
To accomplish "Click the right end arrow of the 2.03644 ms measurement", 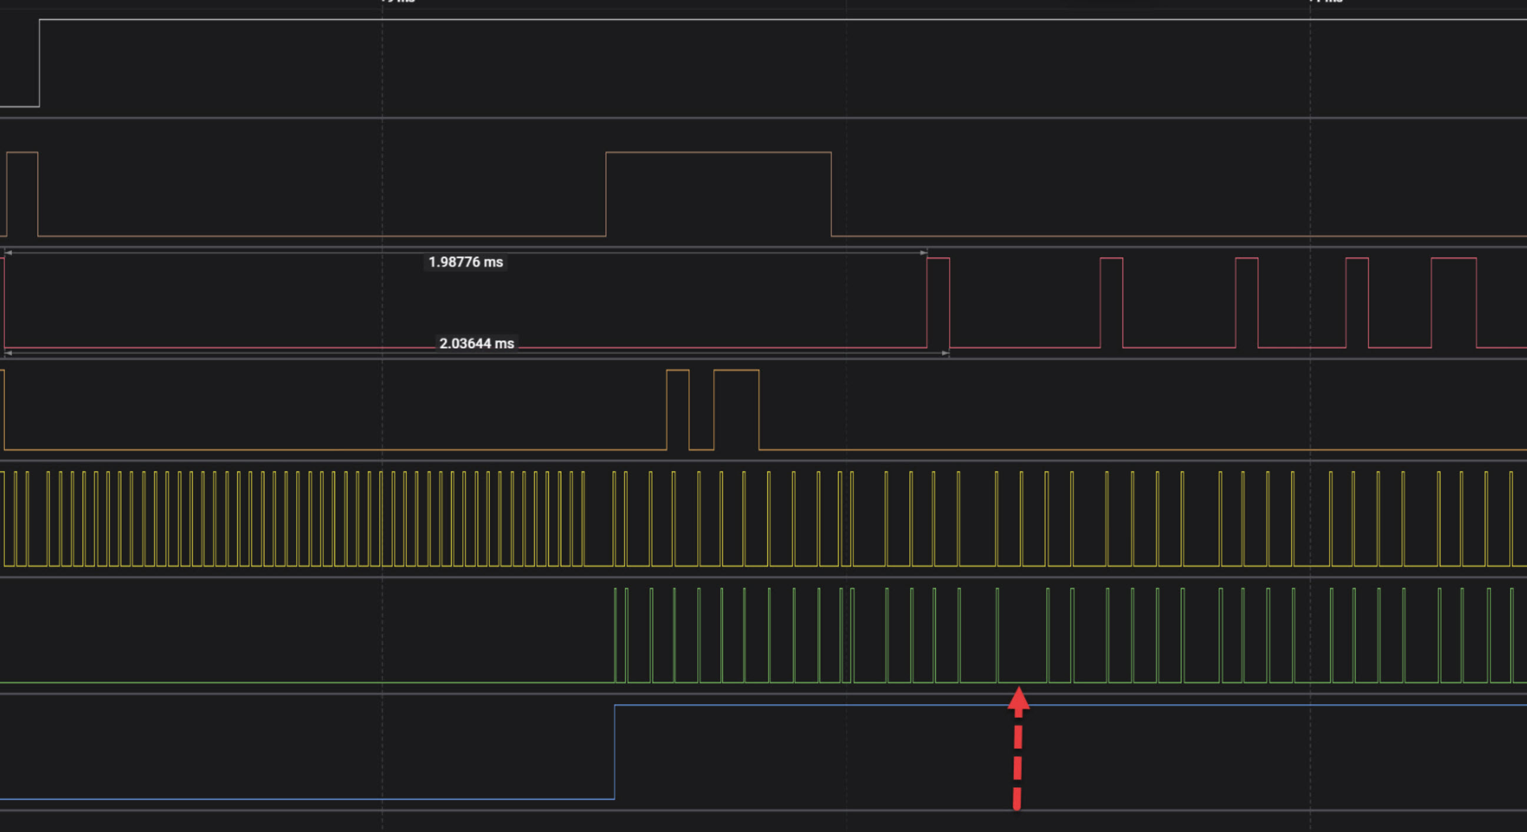I will [x=945, y=353].
